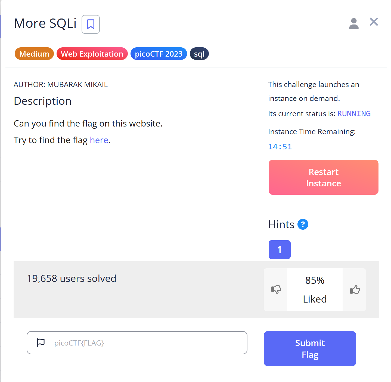Click the 85% Liked rating display
Viewport: 391px width, 382px height.
tap(315, 289)
